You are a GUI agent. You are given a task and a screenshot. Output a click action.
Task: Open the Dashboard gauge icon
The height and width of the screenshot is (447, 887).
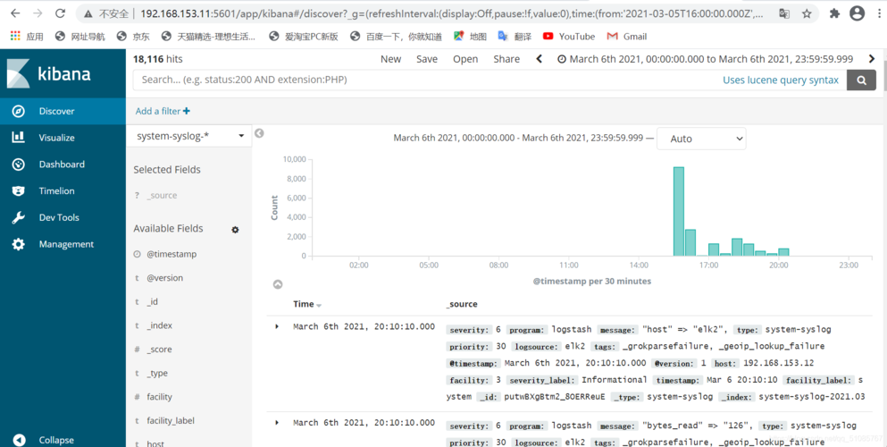tap(18, 164)
